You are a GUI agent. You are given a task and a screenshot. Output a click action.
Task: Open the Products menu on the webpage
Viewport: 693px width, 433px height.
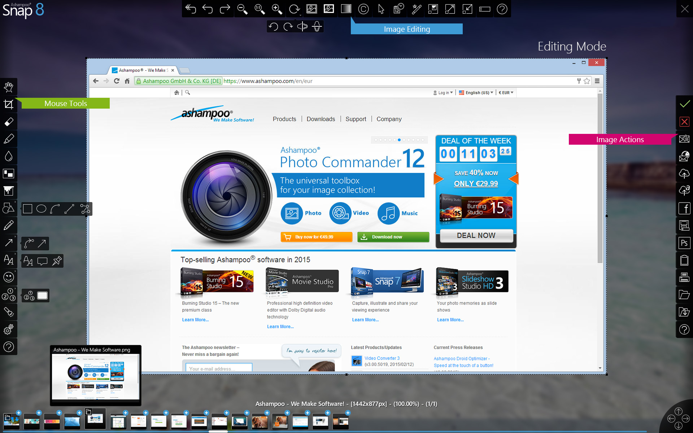[284, 119]
